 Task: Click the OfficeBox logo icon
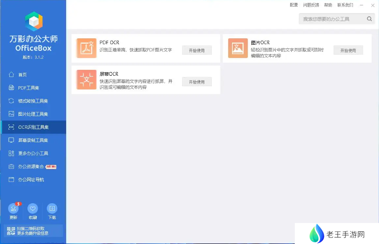coord(33,21)
